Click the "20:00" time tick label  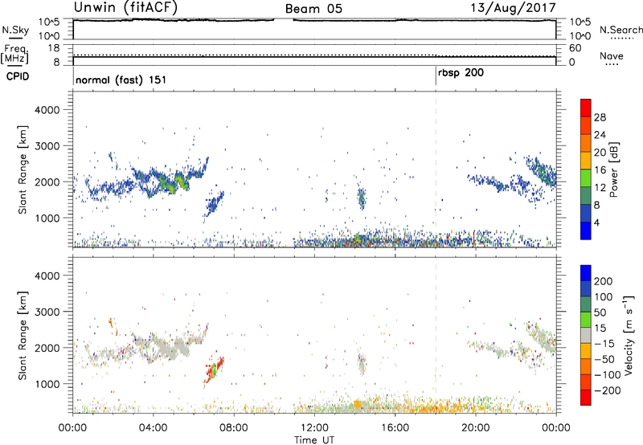click(x=475, y=428)
